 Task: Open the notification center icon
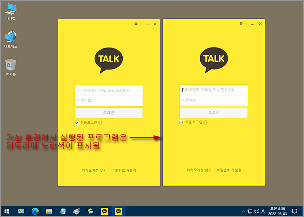295,212
